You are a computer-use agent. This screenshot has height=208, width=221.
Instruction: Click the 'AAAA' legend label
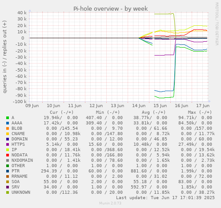[x=17, y=123]
